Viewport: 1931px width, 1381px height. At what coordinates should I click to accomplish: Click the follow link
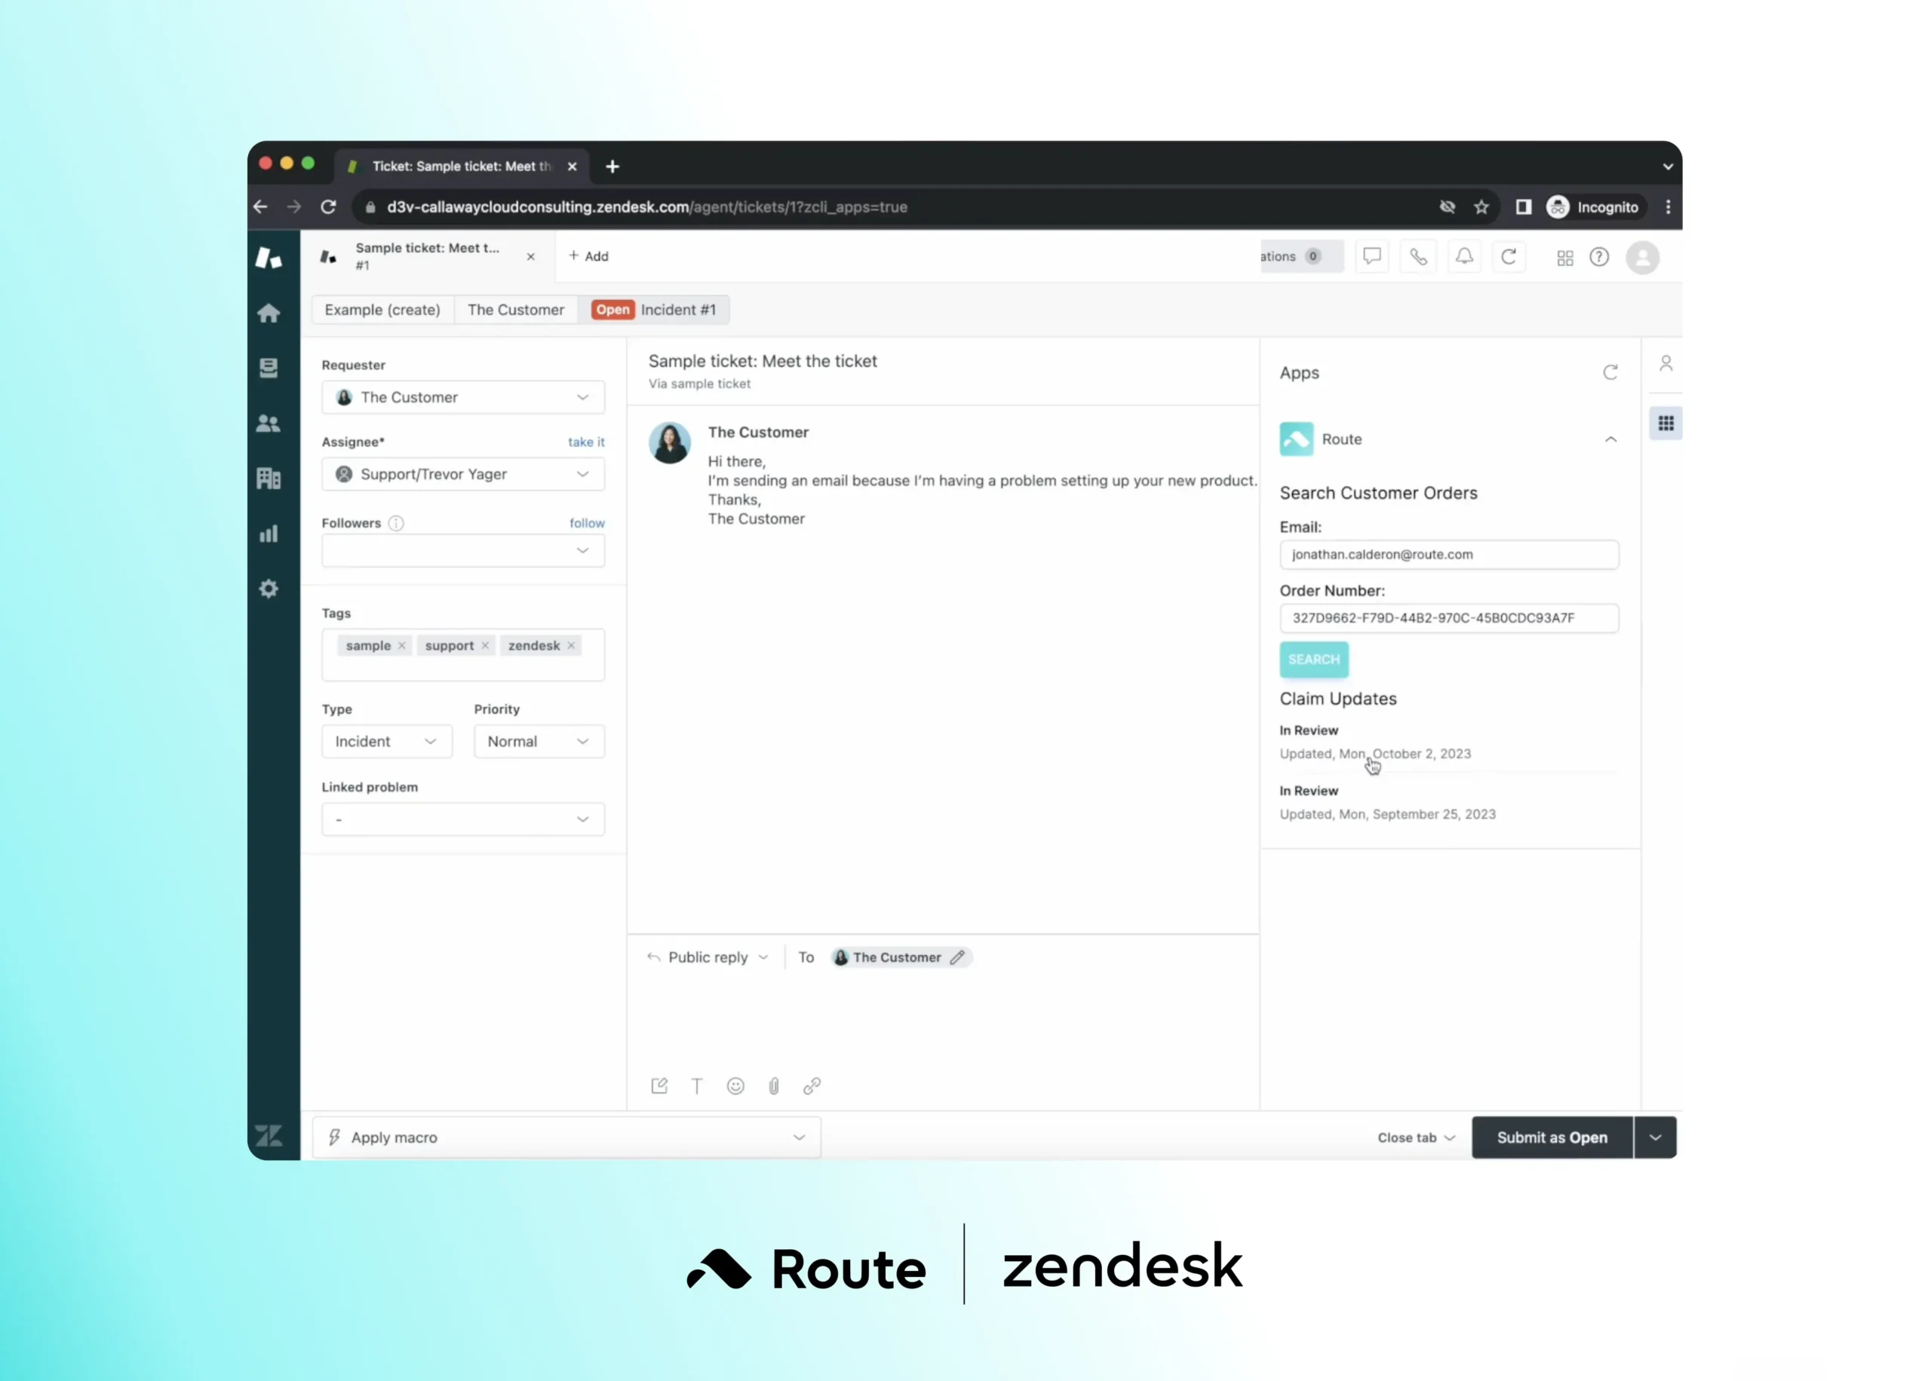coord(587,523)
